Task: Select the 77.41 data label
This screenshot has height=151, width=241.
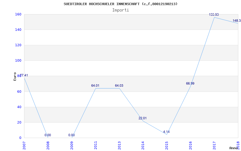Action: [x=24, y=75]
